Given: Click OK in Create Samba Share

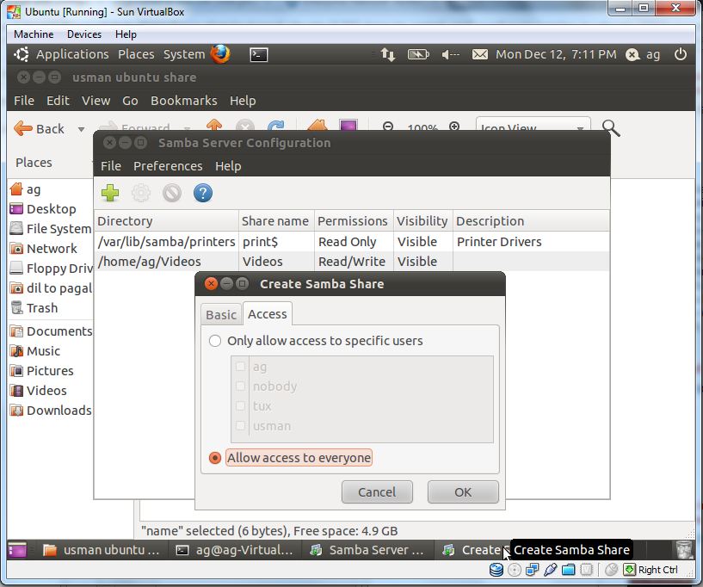Looking at the screenshot, I should click(x=463, y=492).
